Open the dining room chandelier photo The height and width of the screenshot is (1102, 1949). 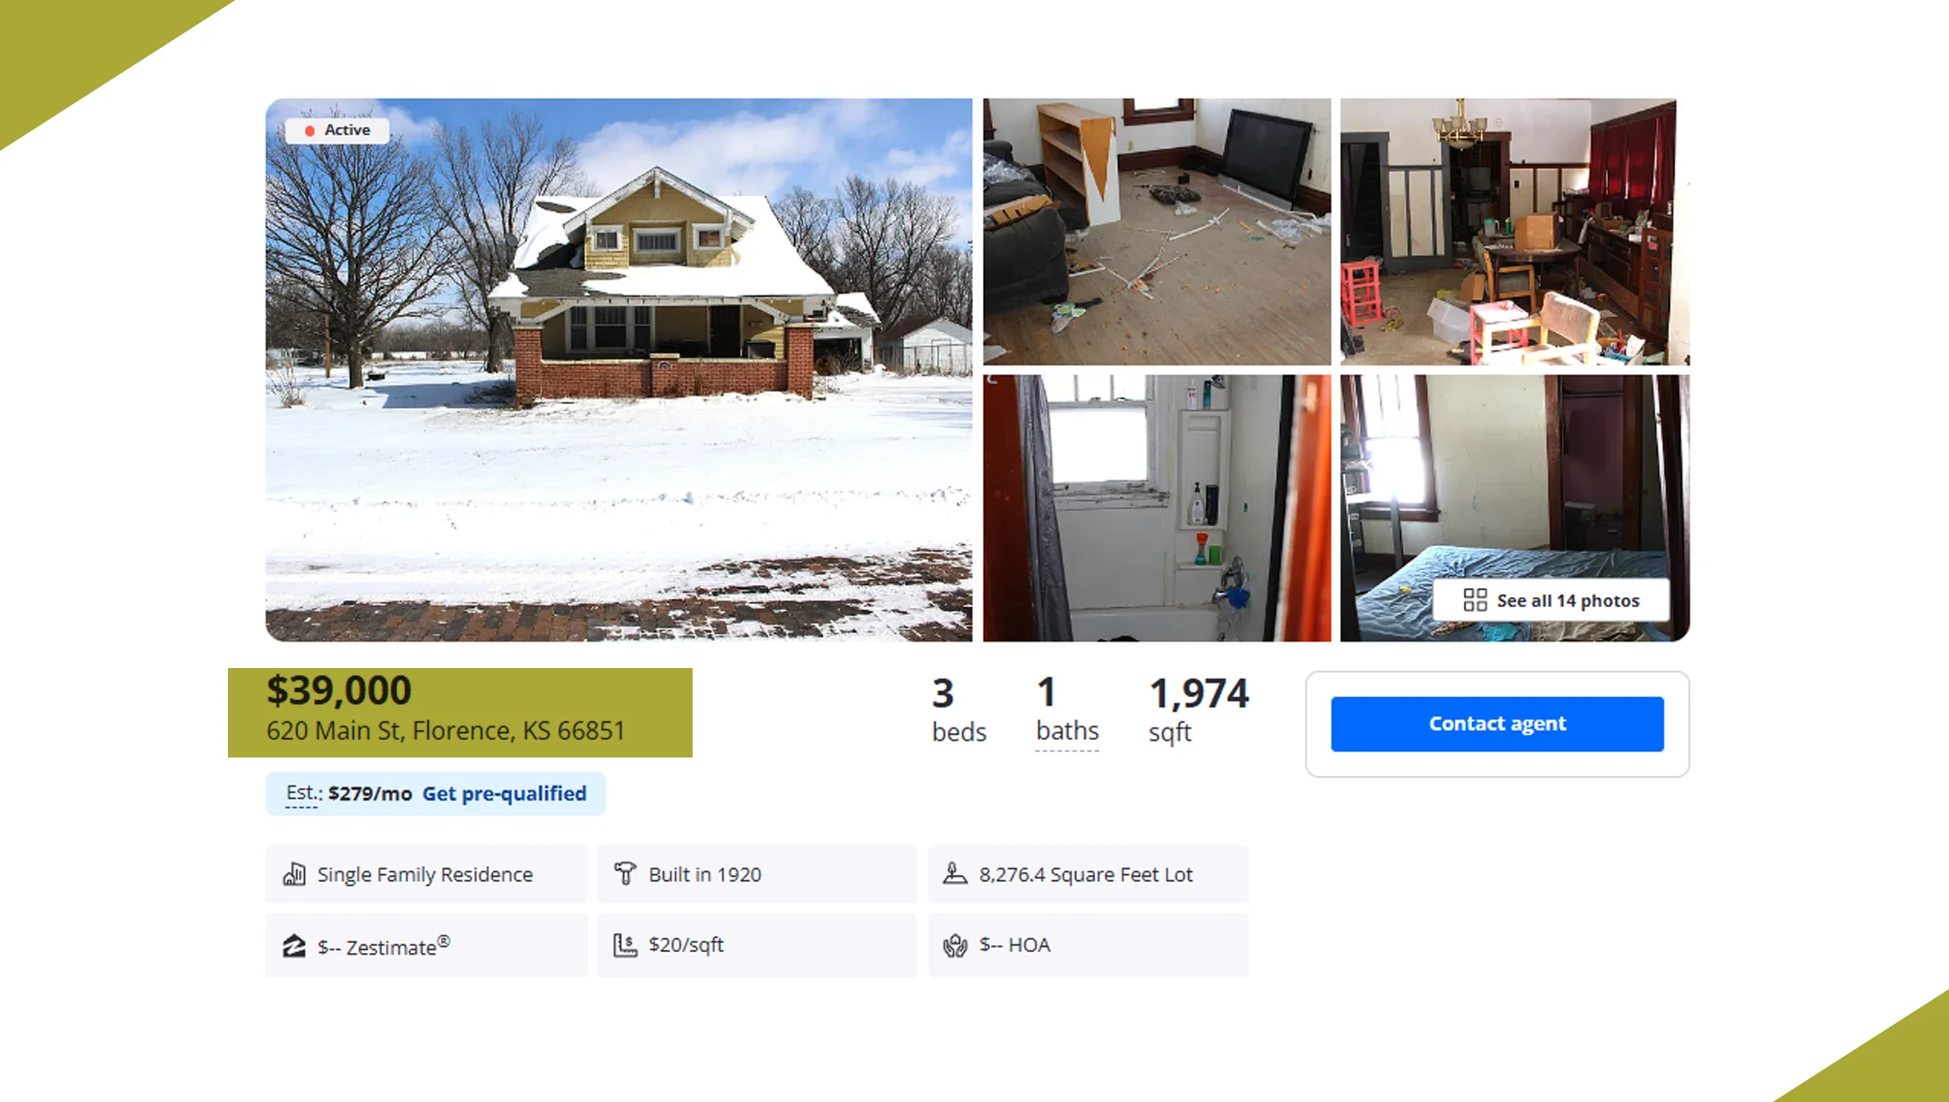click(1514, 231)
